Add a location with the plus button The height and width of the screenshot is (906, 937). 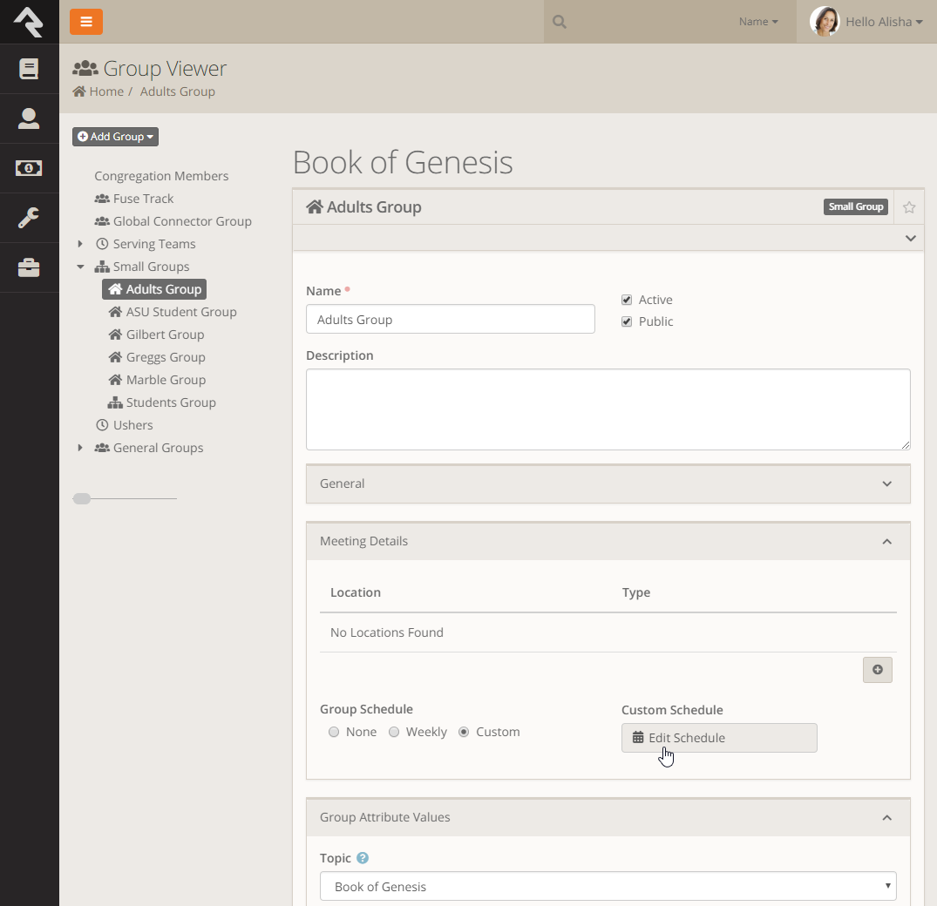point(877,669)
